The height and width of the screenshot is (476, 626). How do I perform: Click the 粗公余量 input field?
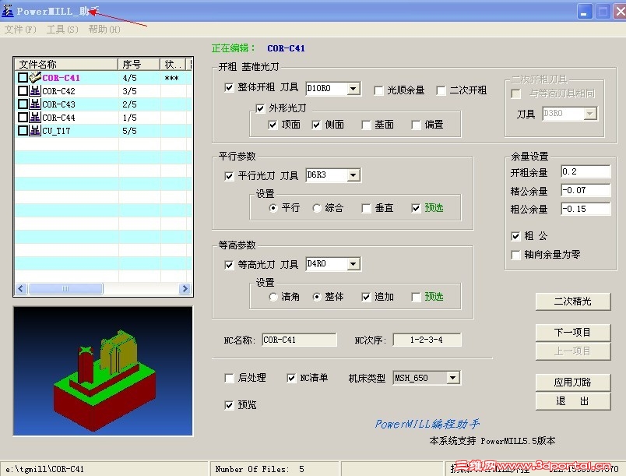(586, 209)
